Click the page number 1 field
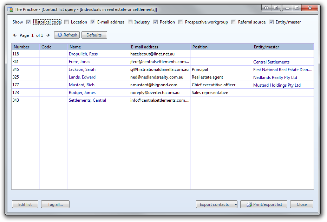This screenshot has width=327, height=222. coord(33,35)
